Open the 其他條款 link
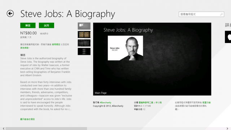 (25, 48)
